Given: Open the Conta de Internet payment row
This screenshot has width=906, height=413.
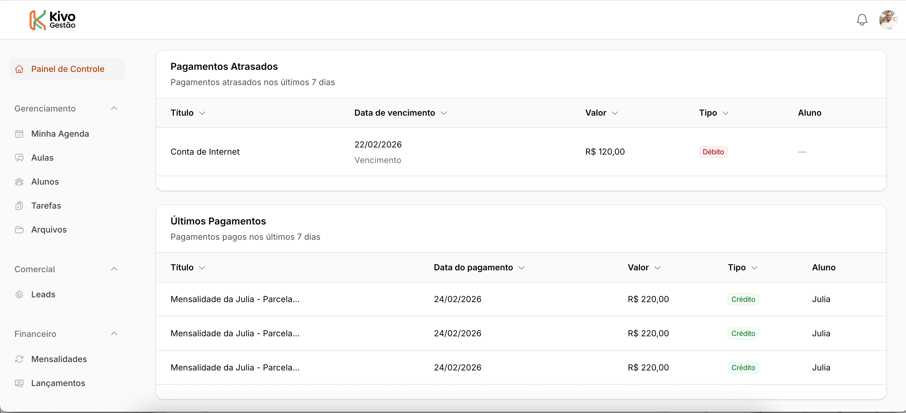Looking at the screenshot, I should (x=205, y=152).
